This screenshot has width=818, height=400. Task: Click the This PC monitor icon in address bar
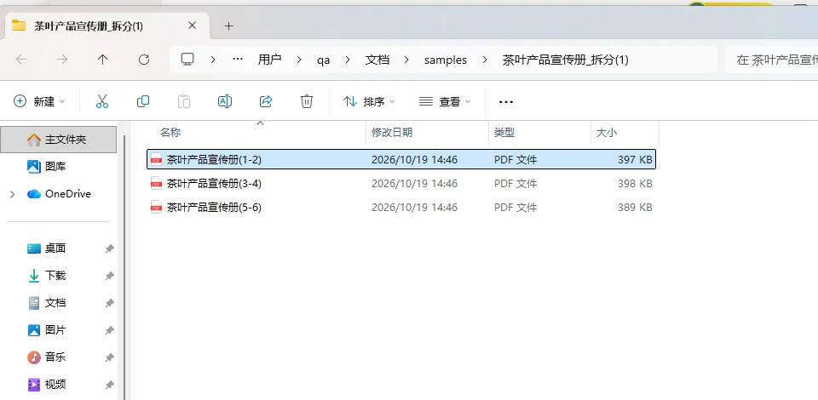point(187,60)
